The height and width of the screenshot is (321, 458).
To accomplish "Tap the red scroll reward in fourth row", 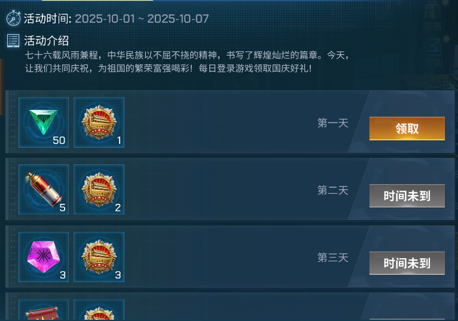I will tap(44, 310).
